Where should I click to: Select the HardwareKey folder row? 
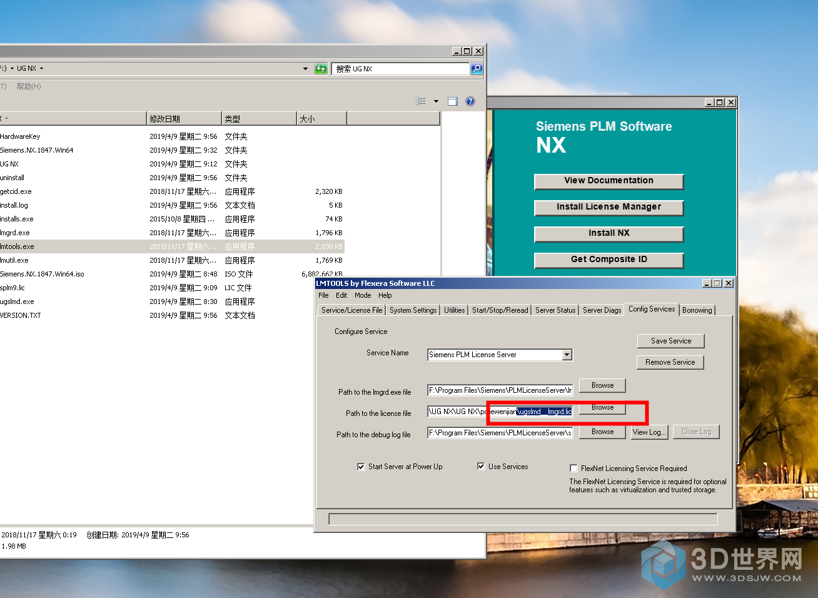pyautogui.click(x=172, y=136)
